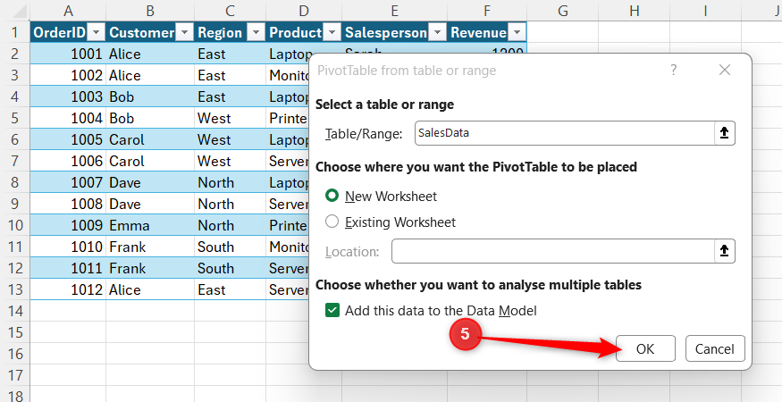Click cell containing order 1001
The width and height of the screenshot is (782, 402).
pyautogui.click(x=68, y=54)
